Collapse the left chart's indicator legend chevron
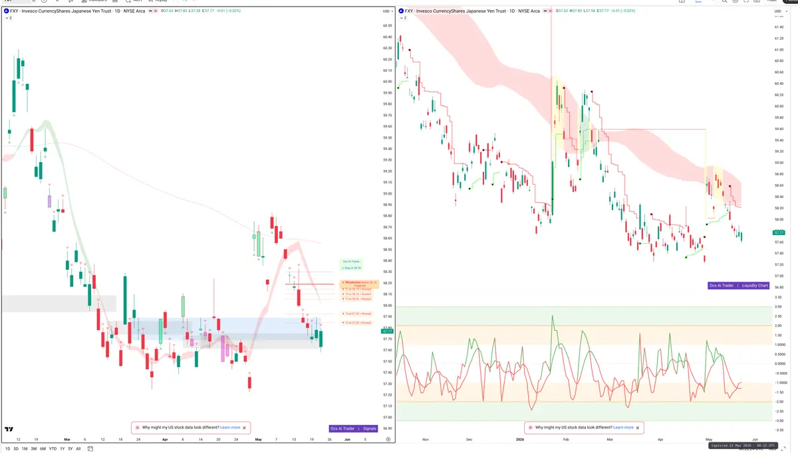Viewport: 798px width, 453px height. click(7, 18)
